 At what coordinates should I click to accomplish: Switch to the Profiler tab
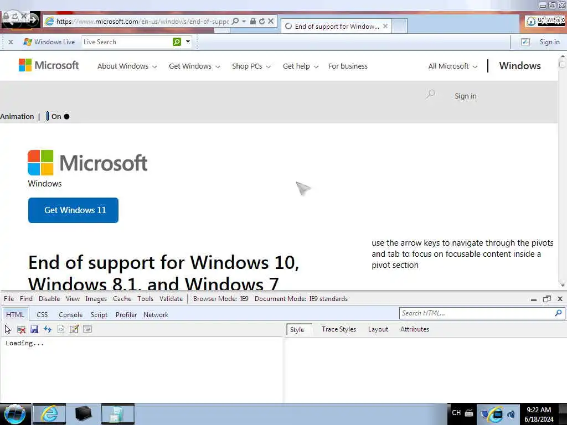point(126,315)
